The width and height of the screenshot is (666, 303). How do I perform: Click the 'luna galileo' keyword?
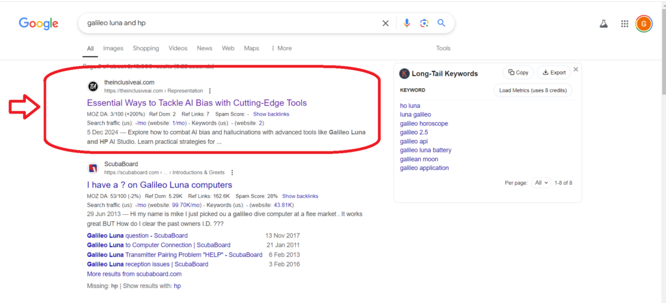pos(416,114)
